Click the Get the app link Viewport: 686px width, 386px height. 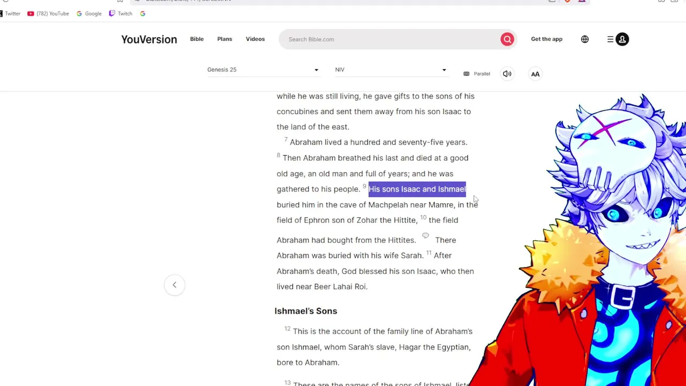point(547,39)
